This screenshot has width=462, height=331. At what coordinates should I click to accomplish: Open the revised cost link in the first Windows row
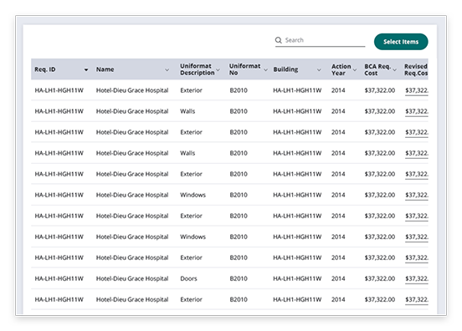[x=417, y=195]
